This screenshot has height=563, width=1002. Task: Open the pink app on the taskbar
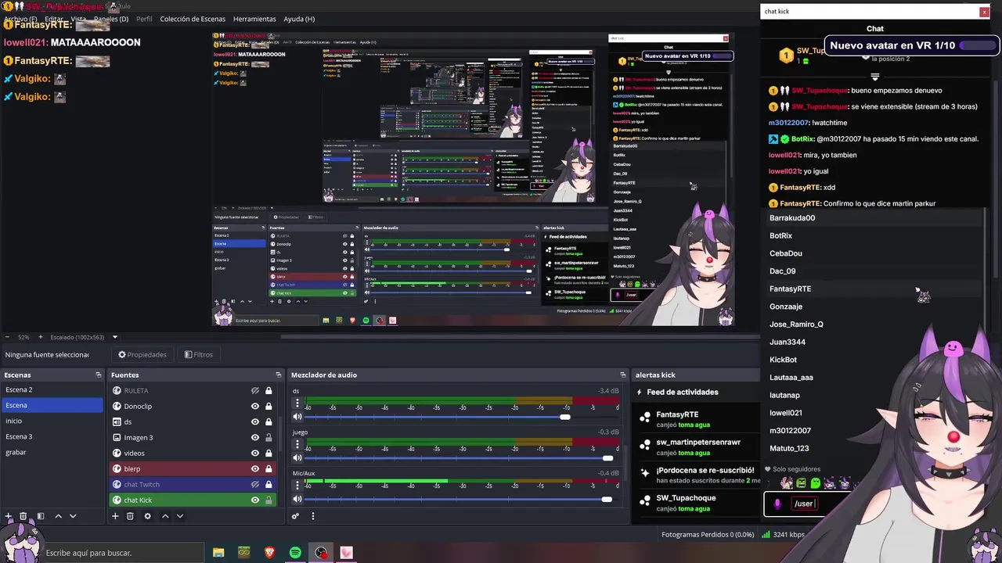click(346, 553)
